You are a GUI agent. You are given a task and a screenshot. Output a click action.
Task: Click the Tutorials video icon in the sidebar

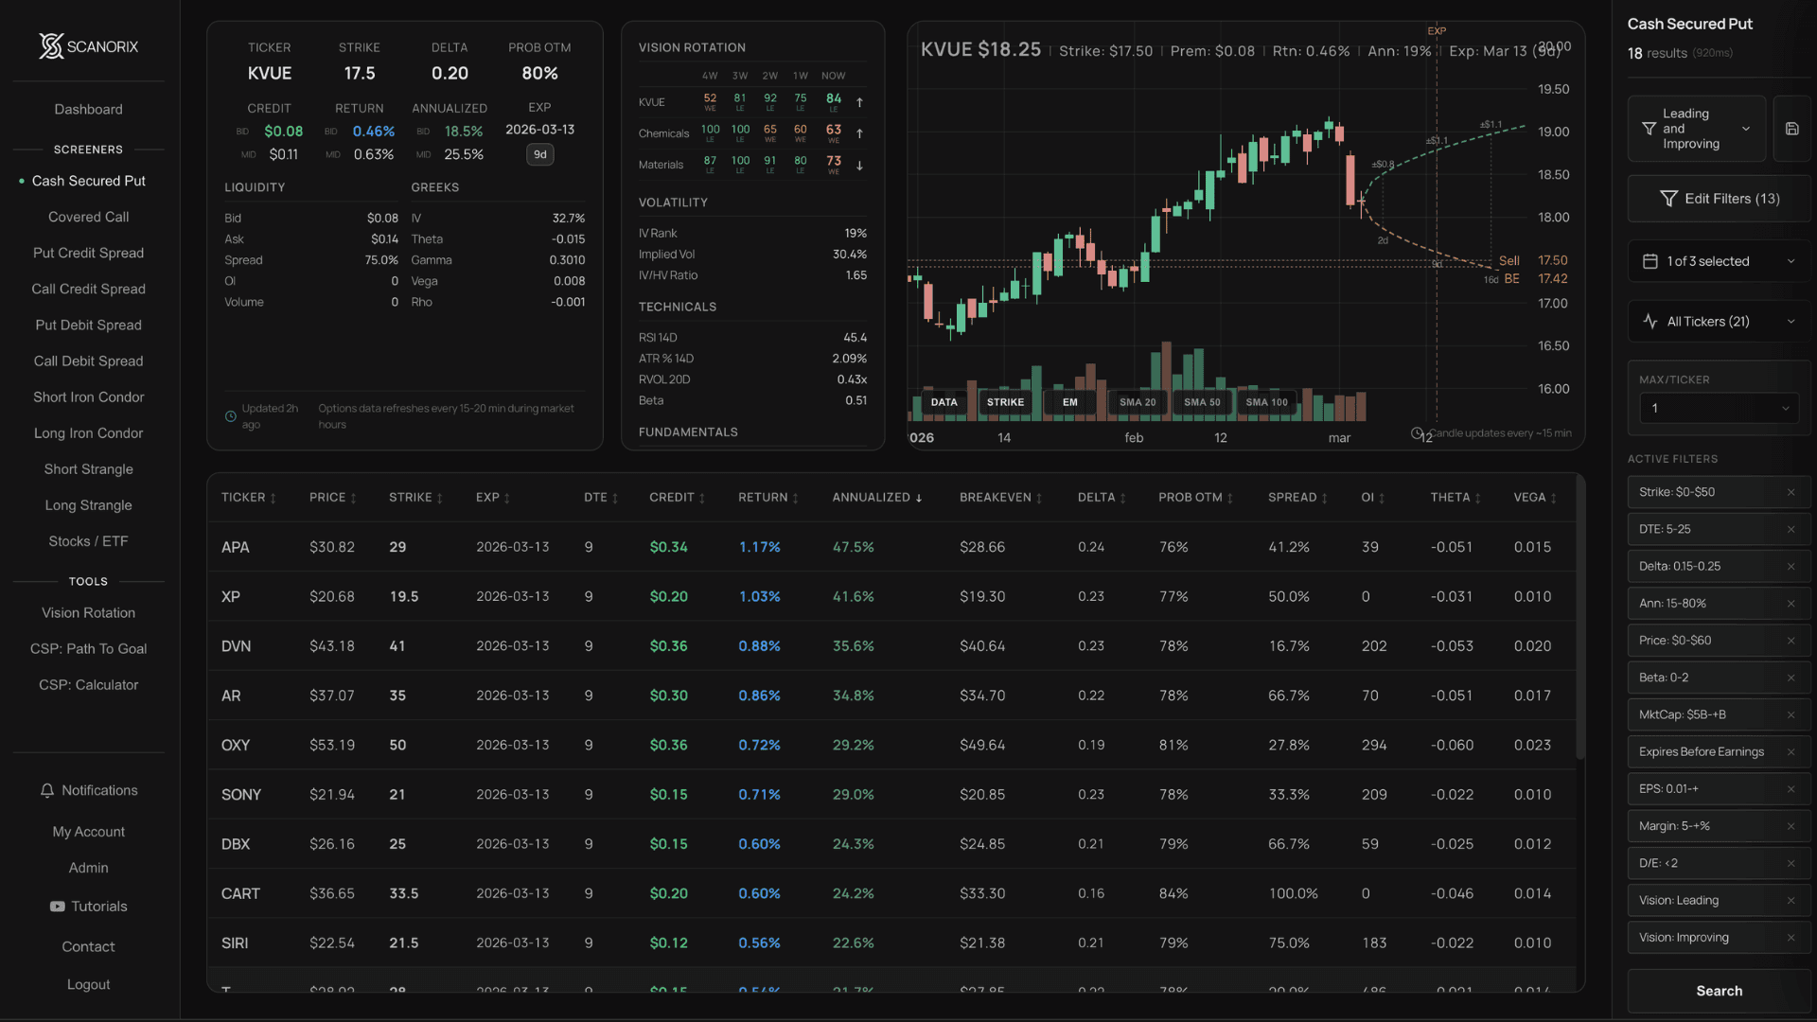[x=57, y=906]
